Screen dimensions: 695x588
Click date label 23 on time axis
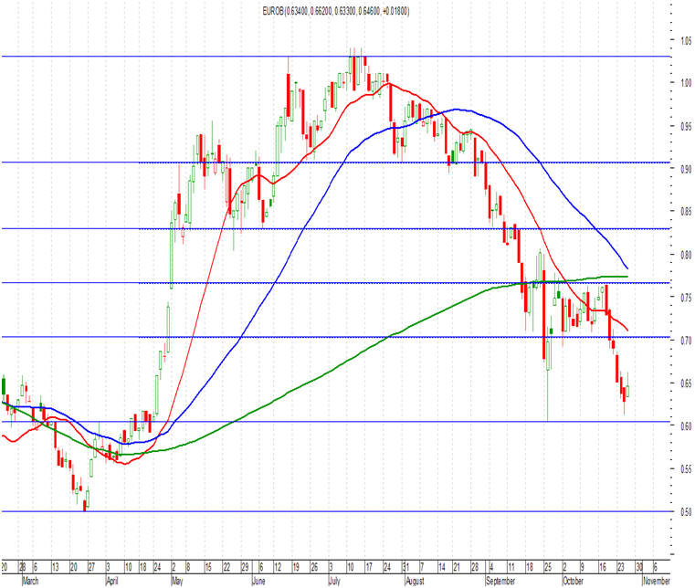[x=621, y=567]
